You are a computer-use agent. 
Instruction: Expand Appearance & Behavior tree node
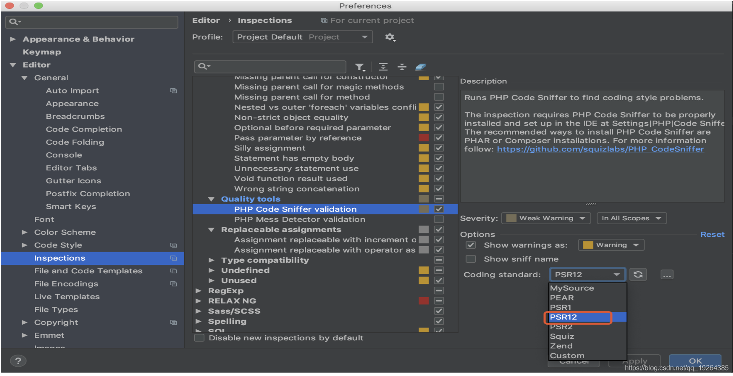coord(13,39)
